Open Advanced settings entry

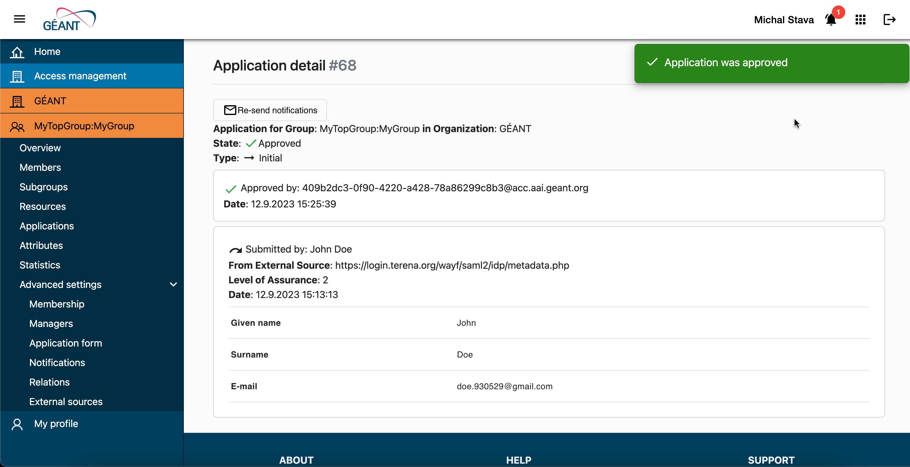tap(60, 285)
